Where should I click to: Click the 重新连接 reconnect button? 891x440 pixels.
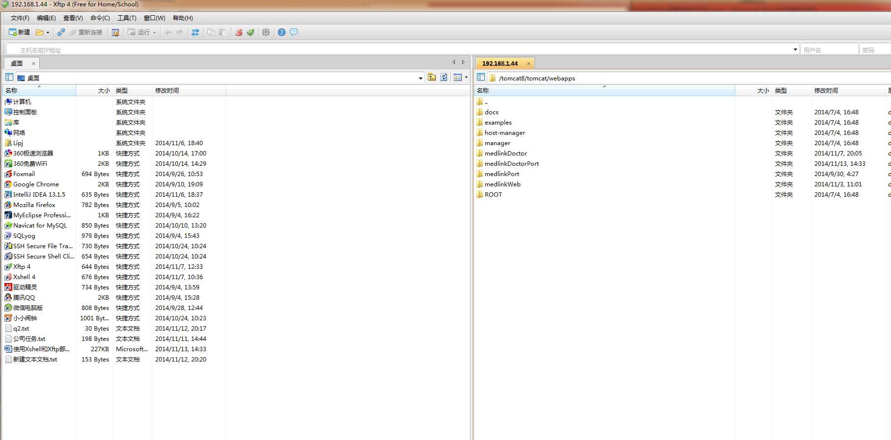pyautogui.click(x=86, y=32)
